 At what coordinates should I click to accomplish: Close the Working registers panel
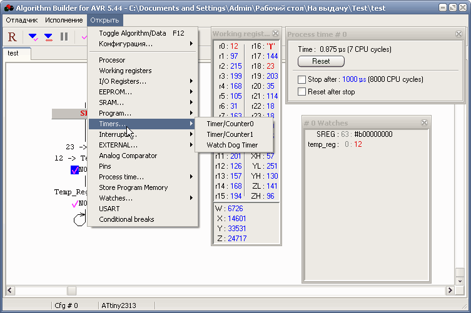pyautogui.click(x=275, y=33)
